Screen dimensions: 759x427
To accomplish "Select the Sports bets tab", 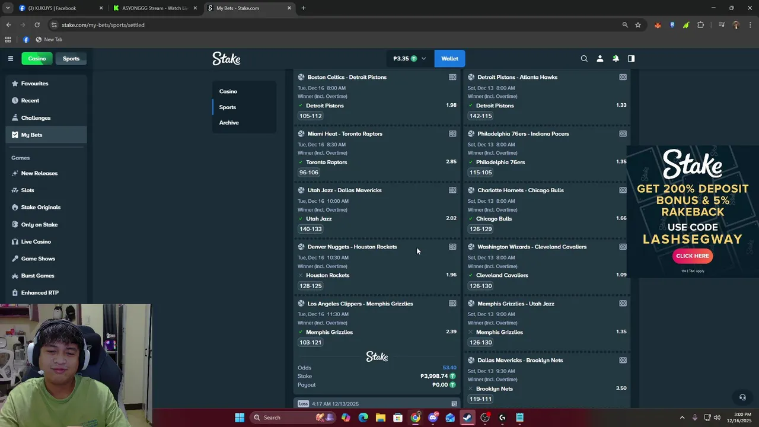I will tap(228, 107).
